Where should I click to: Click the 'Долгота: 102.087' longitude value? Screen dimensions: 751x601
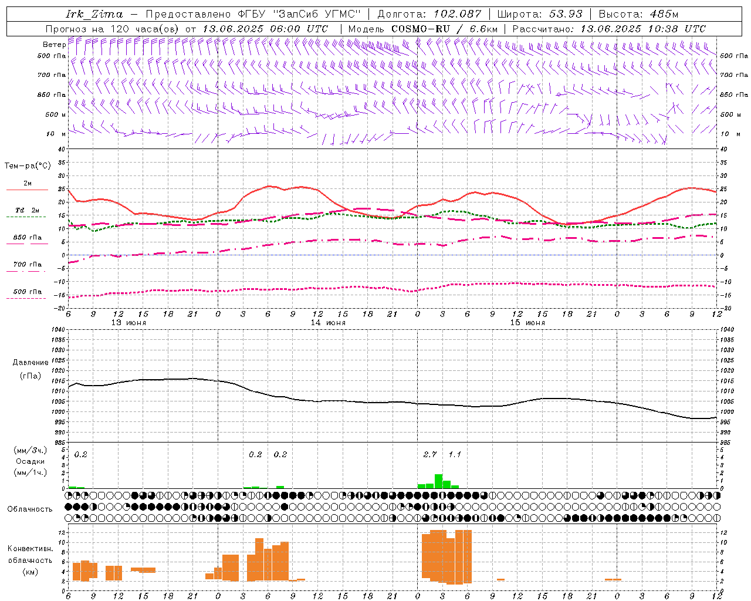(429, 14)
